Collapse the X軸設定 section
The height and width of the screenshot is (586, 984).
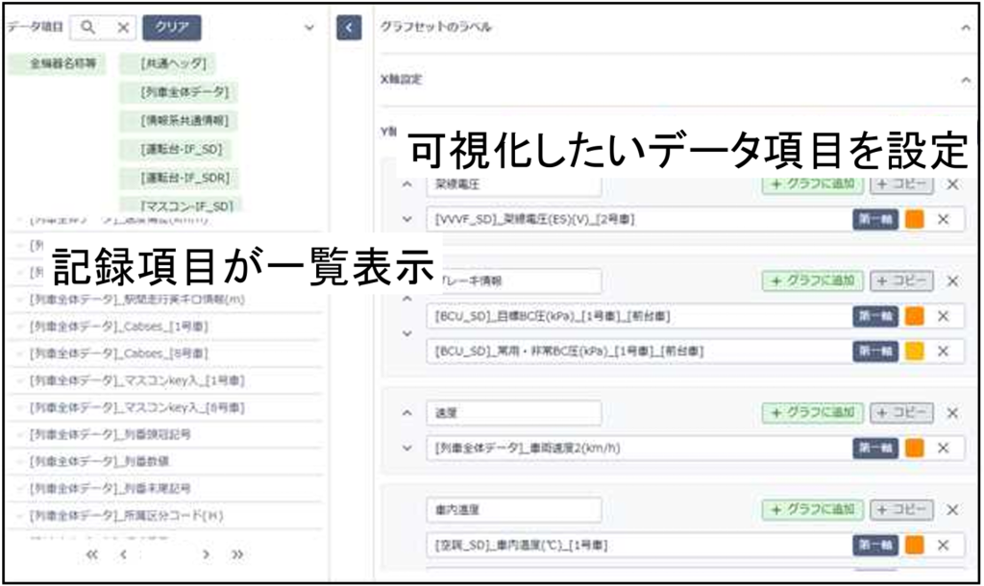tap(966, 81)
